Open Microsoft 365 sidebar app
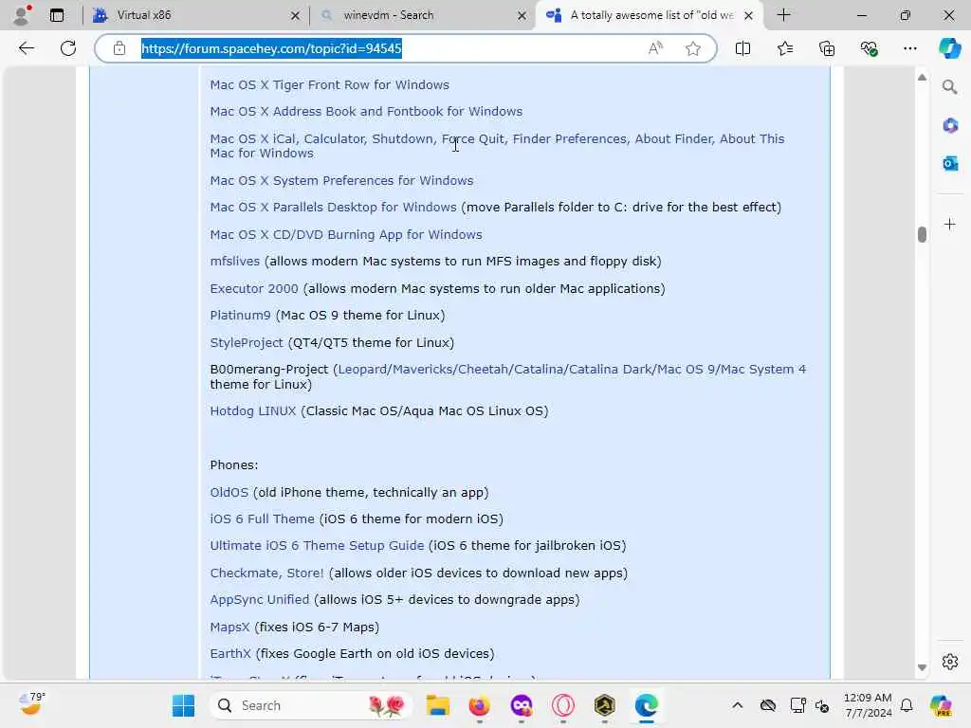 coord(949,126)
